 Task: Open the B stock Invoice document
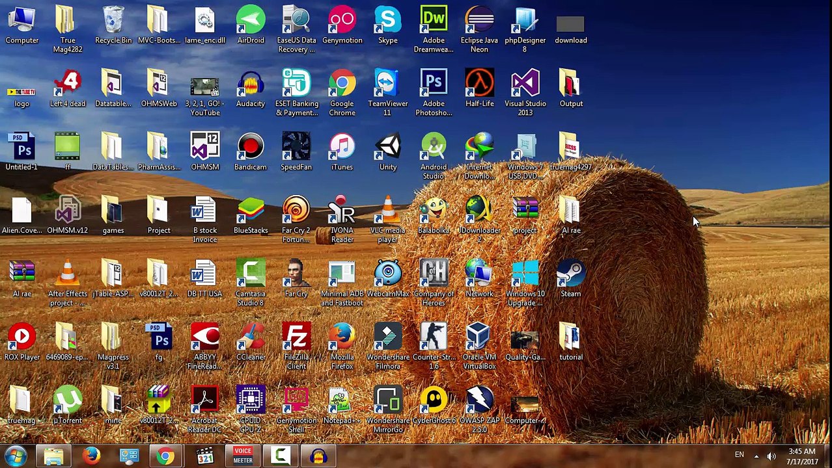point(204,220)
